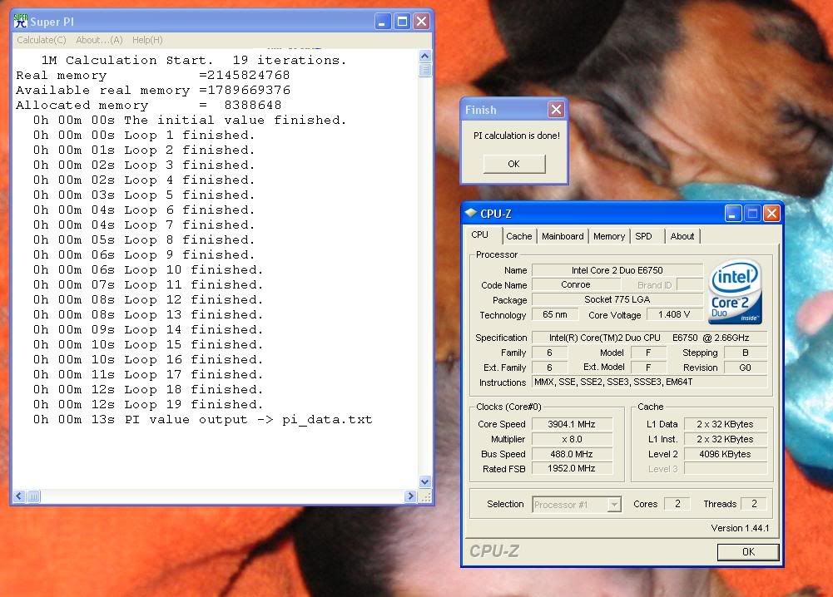Confirm the Finish dialog with OK
This screenshot has height=597, width=833.
coord(513,164)
